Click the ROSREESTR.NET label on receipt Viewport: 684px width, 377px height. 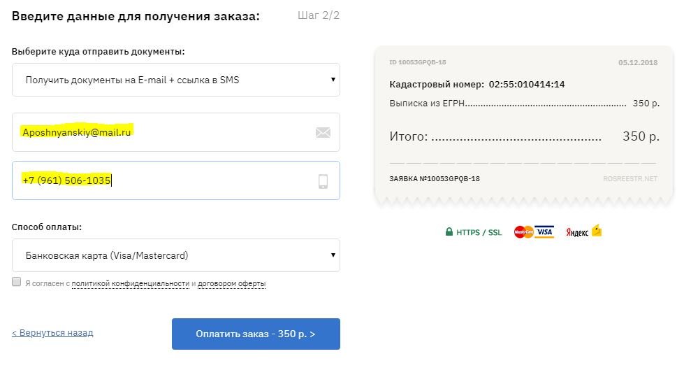pyautogui.click(x=630, y=179)
